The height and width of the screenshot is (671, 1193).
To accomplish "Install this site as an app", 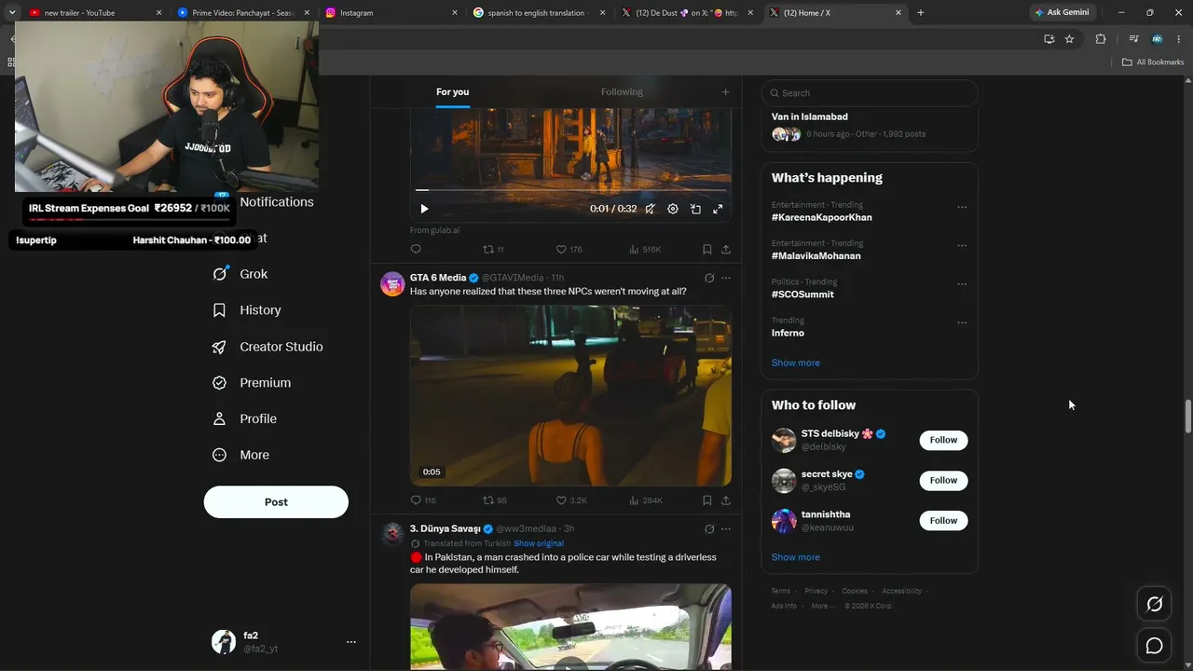I will point(1049,39).
